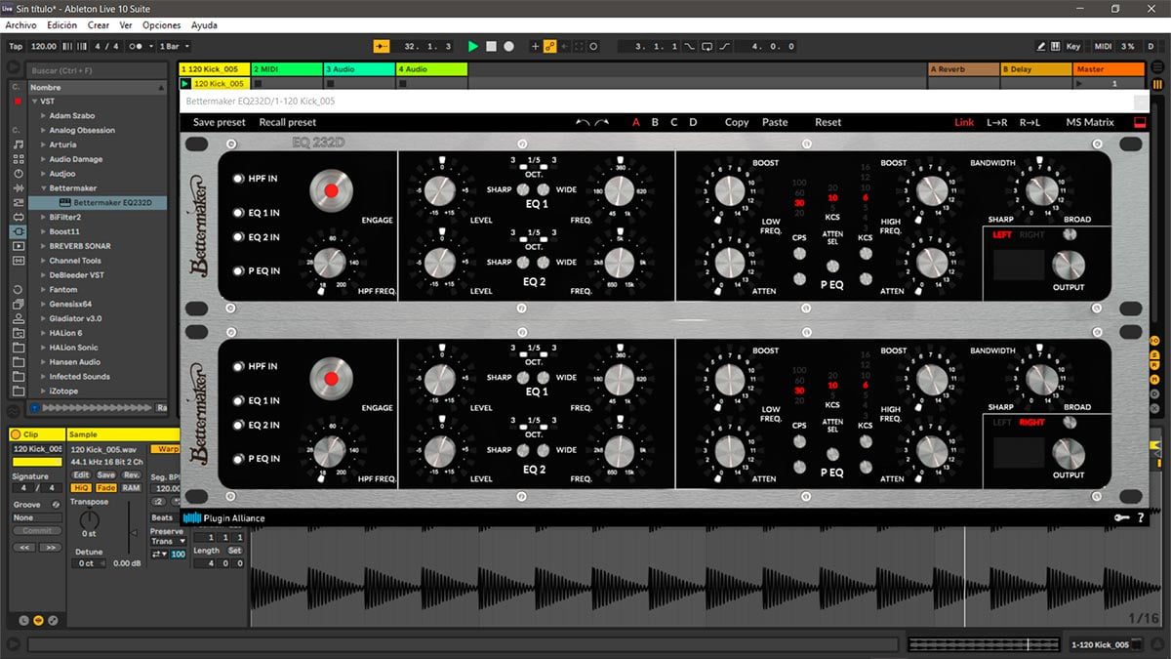Viewport: 1171px width, 659px height.
Task: Open the 1 Bar quantization dropdown
Action: pyautogui.click(x=174, y=46)
